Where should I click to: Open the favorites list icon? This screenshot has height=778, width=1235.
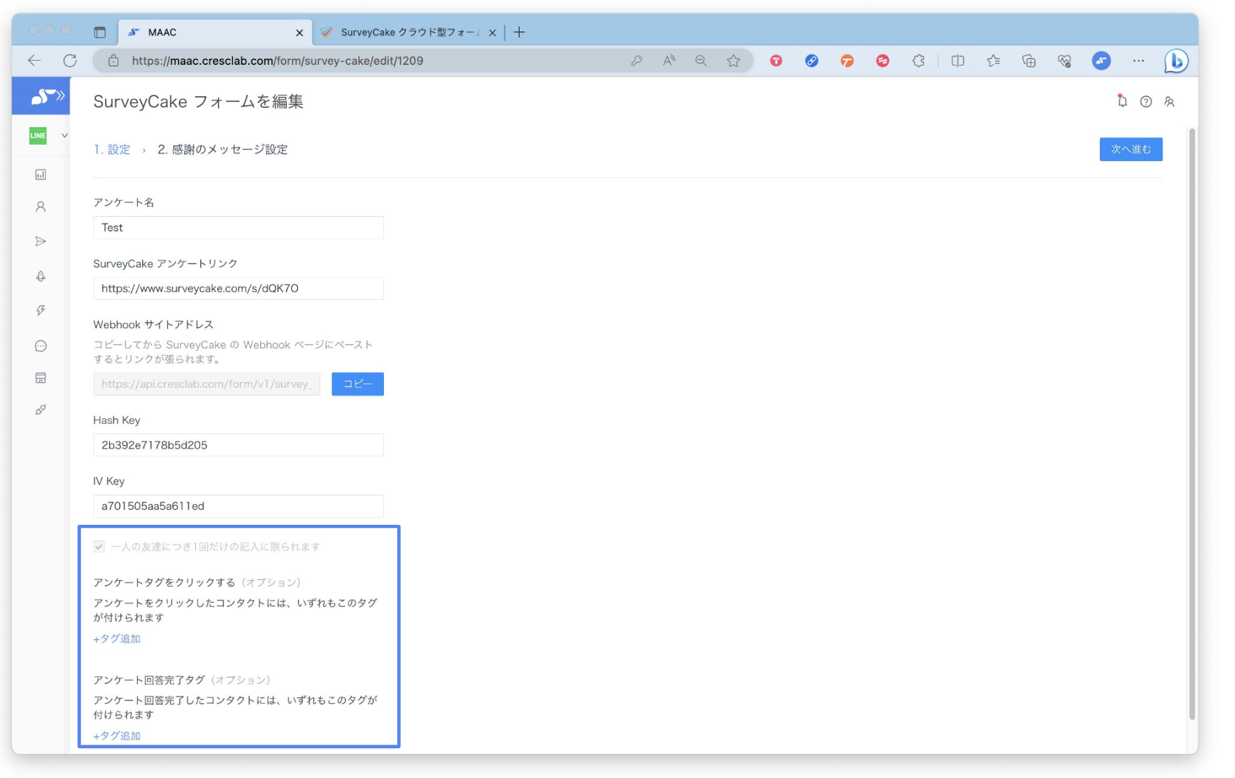[993, 61]
